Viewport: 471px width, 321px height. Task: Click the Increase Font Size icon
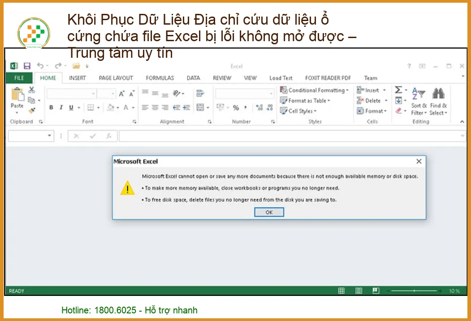[x=121, y=94]
